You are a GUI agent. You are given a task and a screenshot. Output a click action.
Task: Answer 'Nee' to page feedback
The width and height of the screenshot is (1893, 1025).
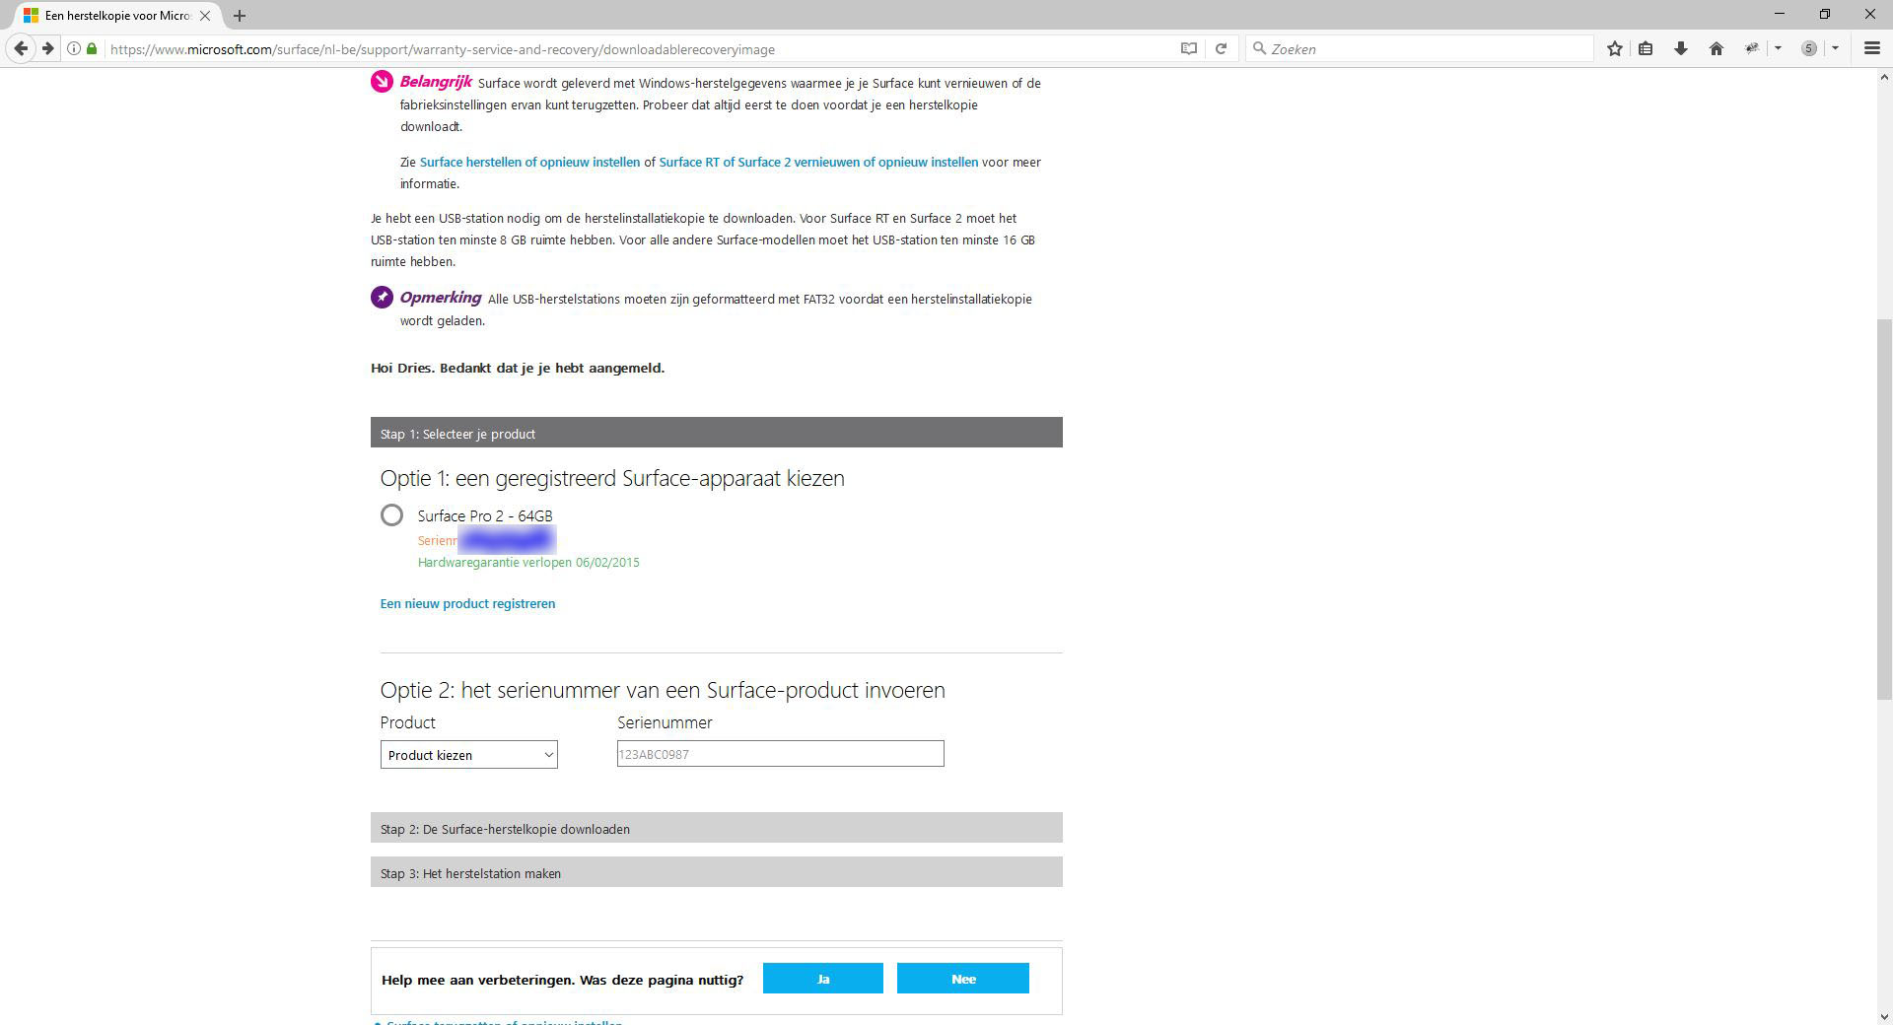963,979
